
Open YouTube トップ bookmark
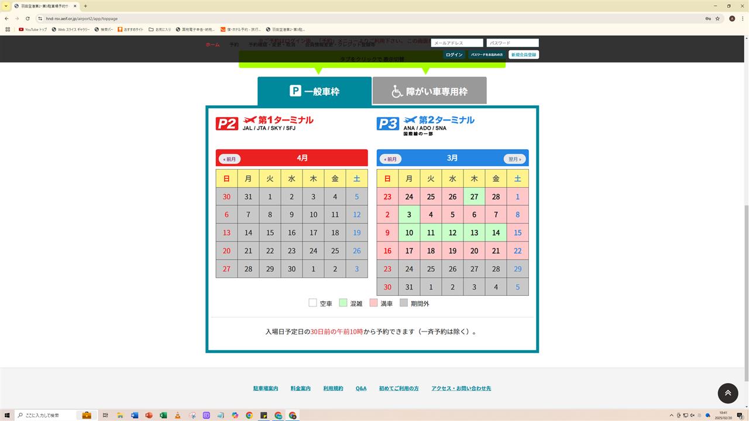tap(33, 29)
